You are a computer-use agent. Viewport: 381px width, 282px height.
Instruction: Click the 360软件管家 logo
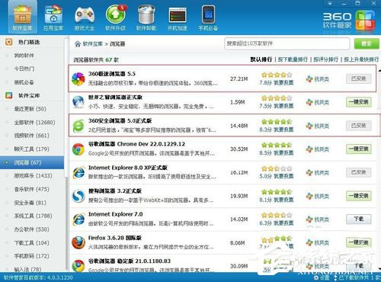(349, 21)
